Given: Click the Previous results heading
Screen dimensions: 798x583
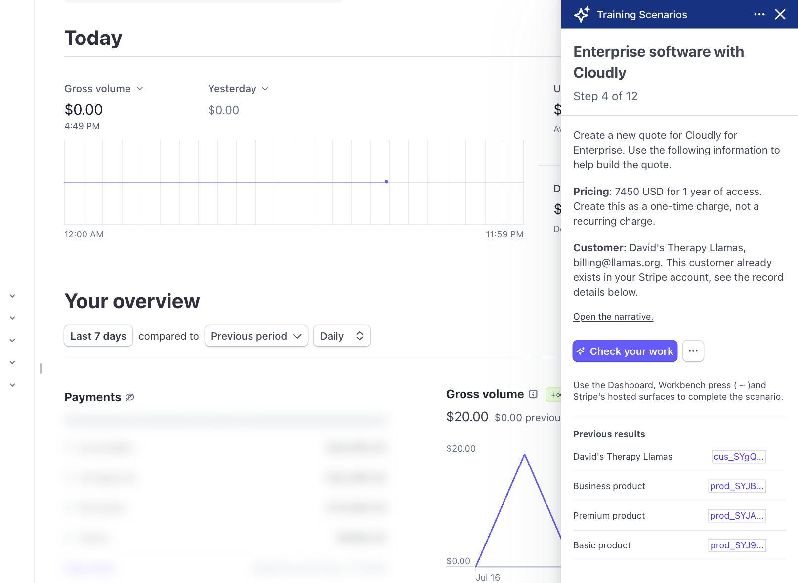Looking at the screenshot, I should tap(609, 434).
